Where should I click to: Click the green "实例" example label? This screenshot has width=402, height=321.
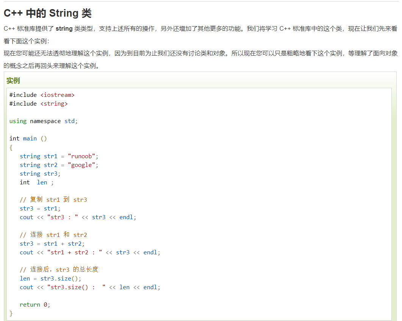(x=13, y=81)
